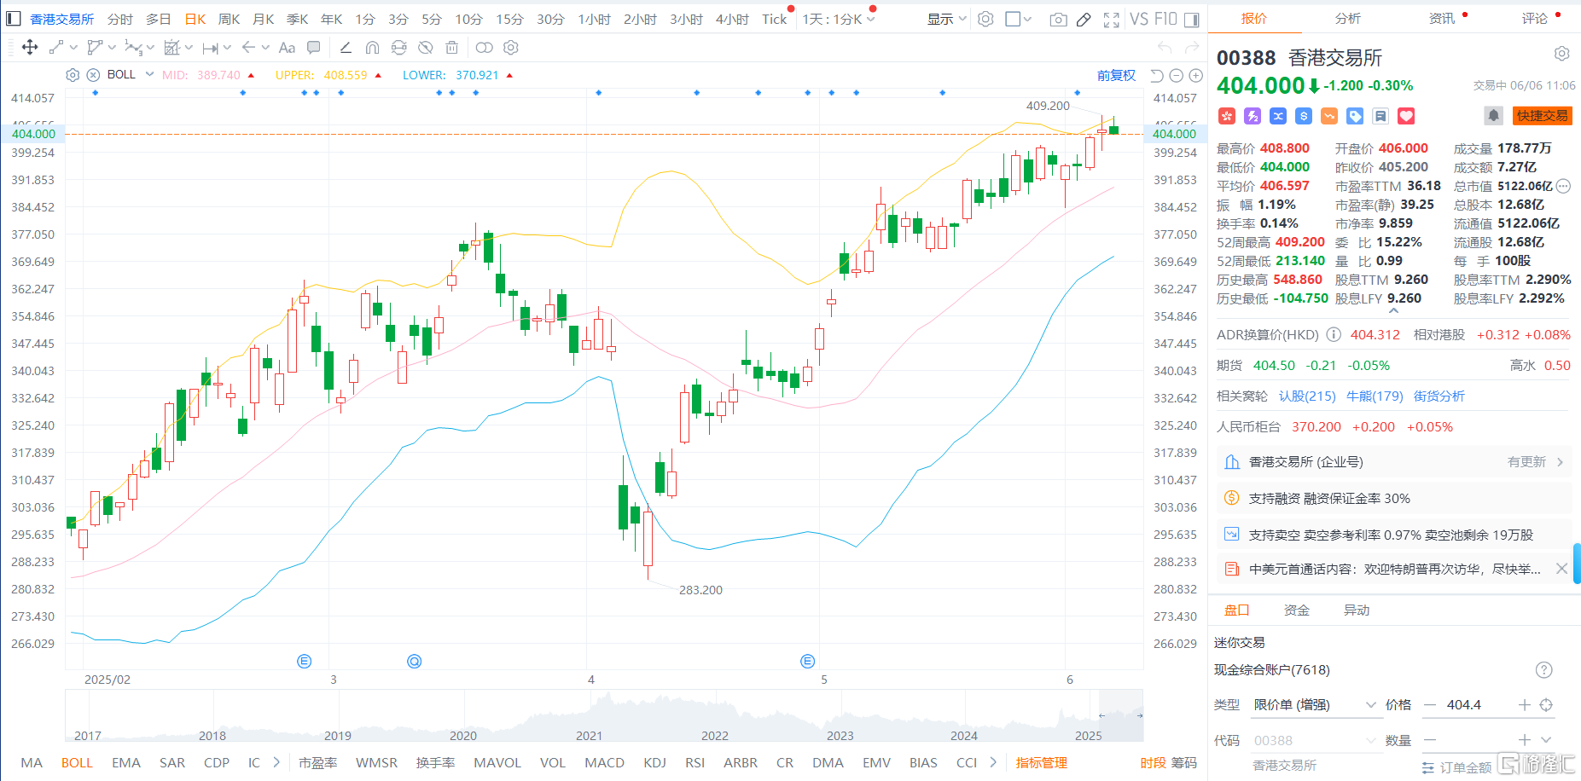Select the arrow annotation tool

click(x=248, y=48)
